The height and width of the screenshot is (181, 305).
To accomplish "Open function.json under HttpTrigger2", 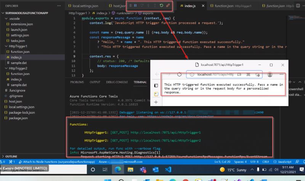I will pos(20,74).
